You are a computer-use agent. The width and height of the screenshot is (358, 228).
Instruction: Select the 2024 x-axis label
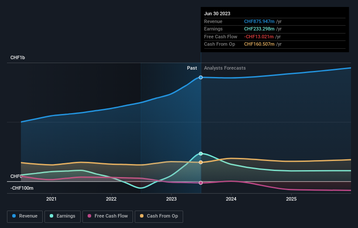pyautogui.click(x=231, y=199)
